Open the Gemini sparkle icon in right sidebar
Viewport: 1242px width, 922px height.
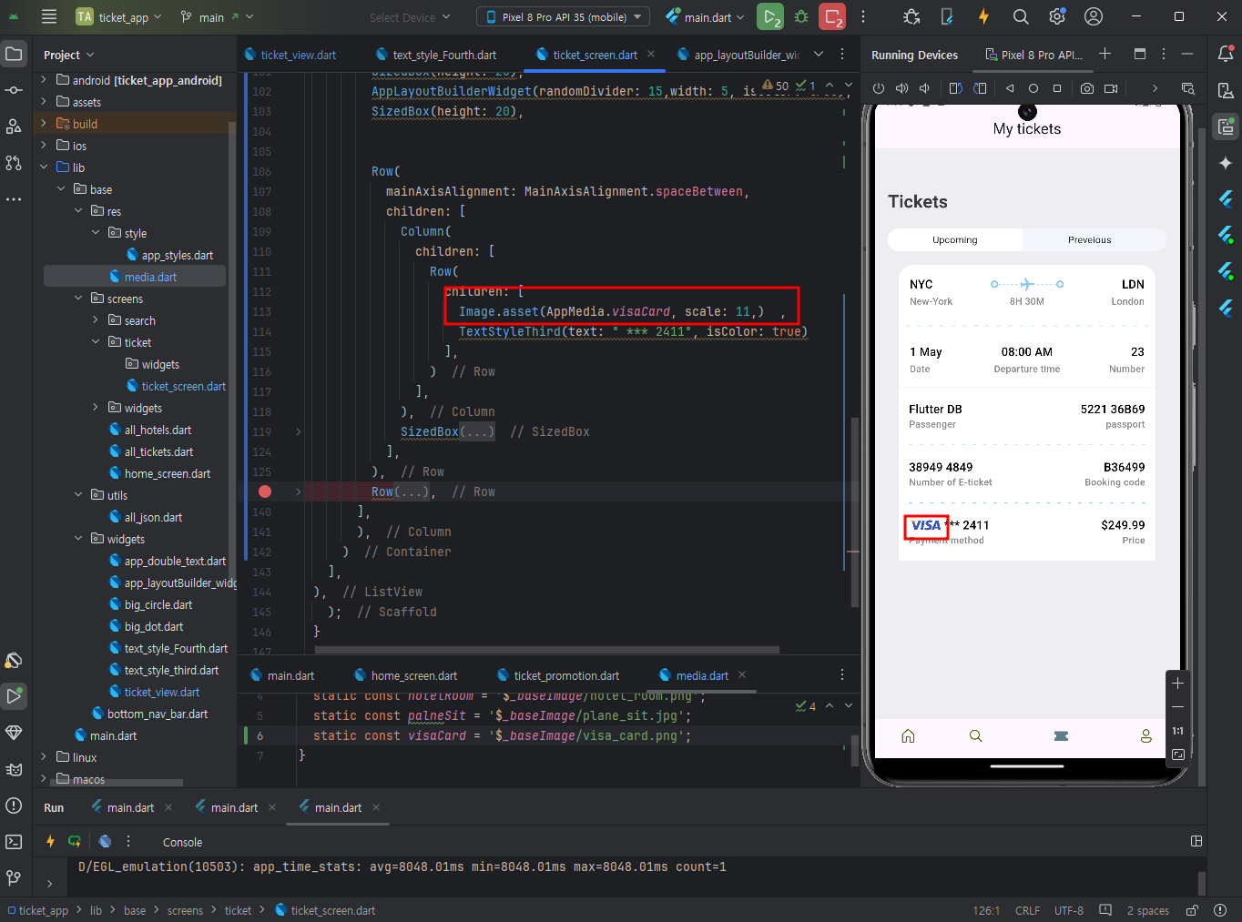click(1226, 163)
